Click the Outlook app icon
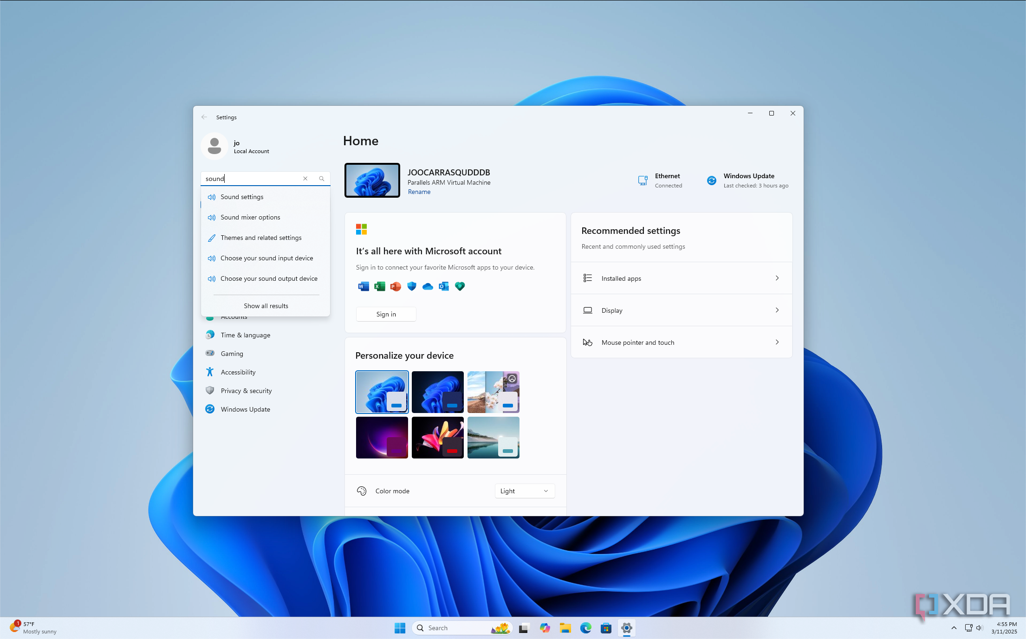The height and width of the screenshot is (639, 1026). click(x=444, y=286)
